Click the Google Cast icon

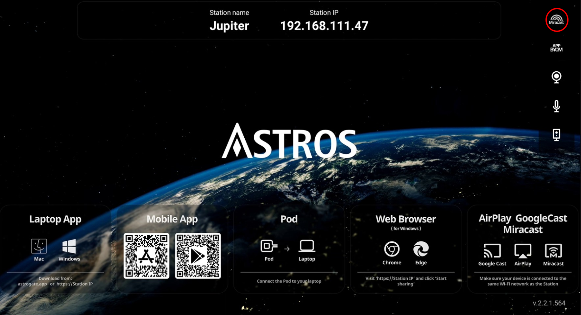coord(492,251)
